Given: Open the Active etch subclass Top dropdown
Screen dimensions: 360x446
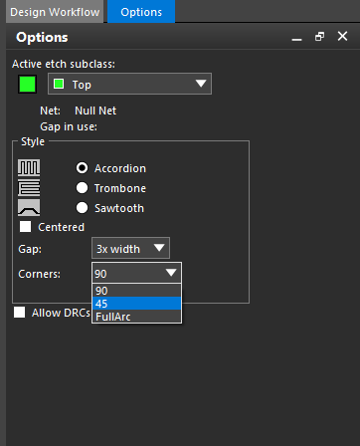Looking at the screenshot, I should pyautogui.click(x=129, y=84).
